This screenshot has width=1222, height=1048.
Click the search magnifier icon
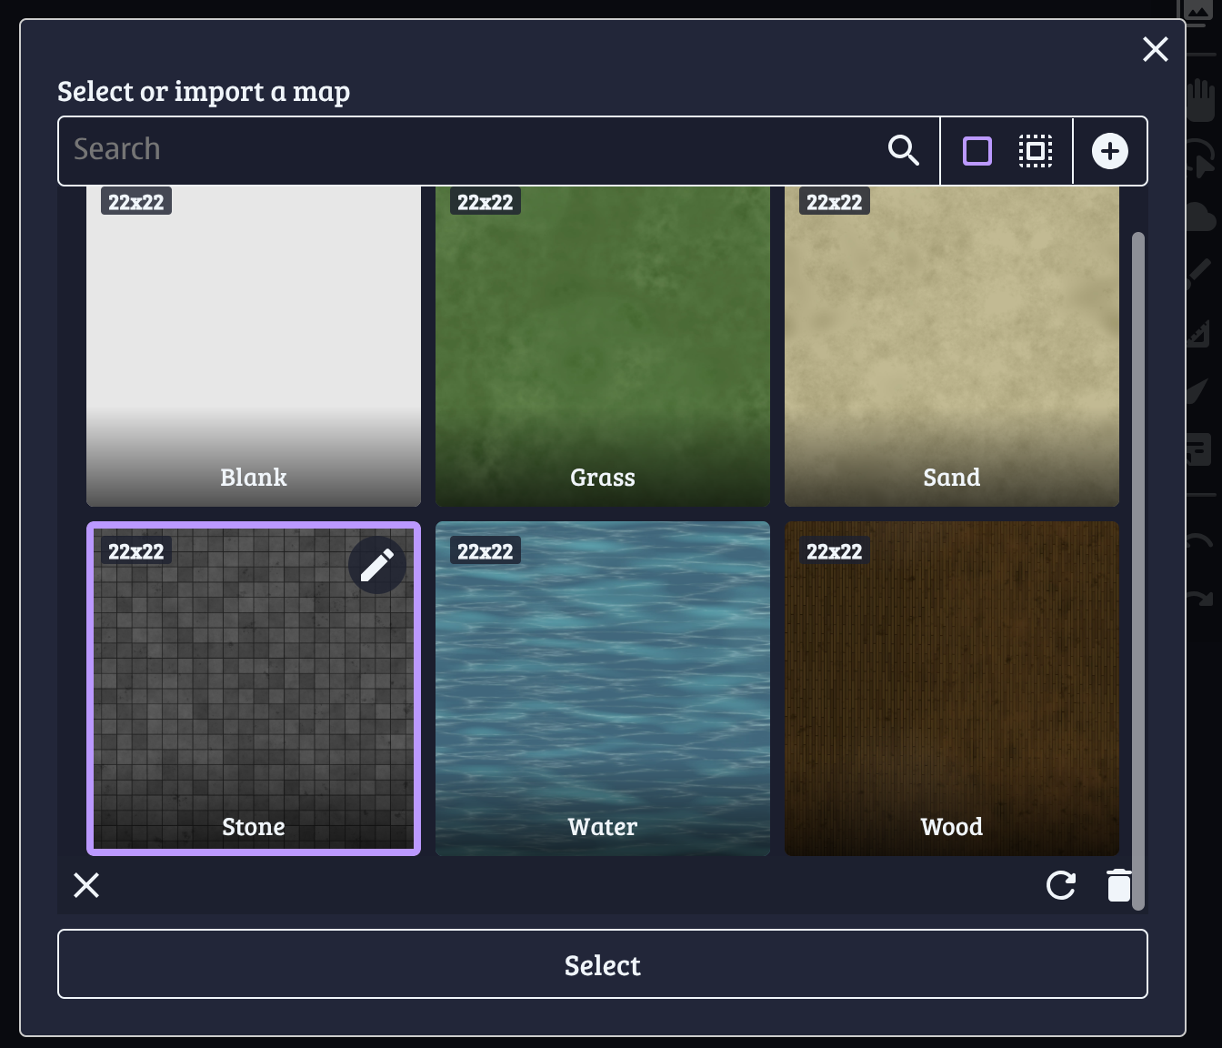point(904,150)
